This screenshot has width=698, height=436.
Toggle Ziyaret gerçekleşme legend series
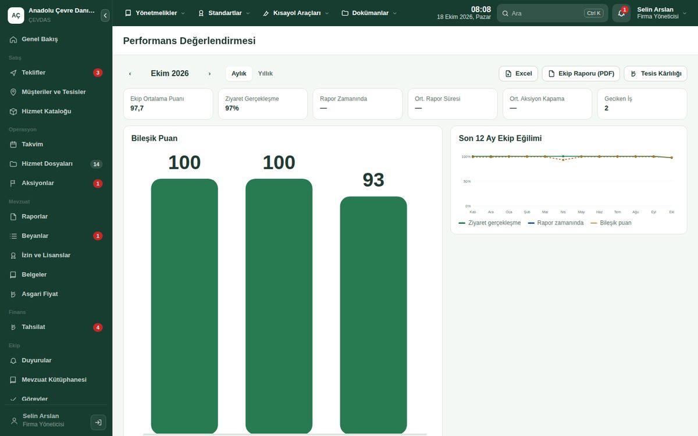tap(490, 223)
